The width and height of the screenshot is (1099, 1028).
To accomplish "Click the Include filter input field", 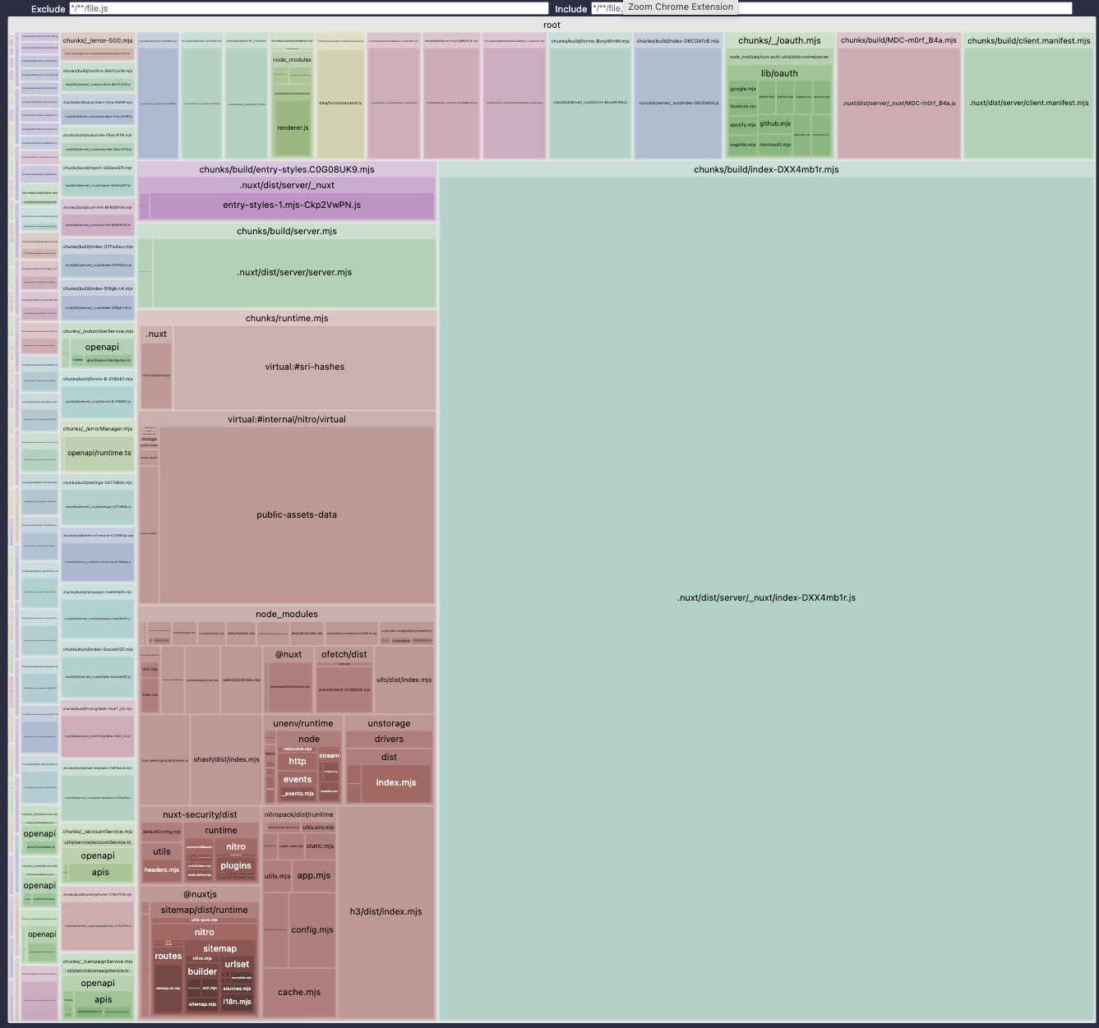I will coord(830,8).
